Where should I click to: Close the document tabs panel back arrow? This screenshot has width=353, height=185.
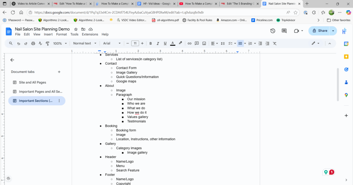point(12,60)
